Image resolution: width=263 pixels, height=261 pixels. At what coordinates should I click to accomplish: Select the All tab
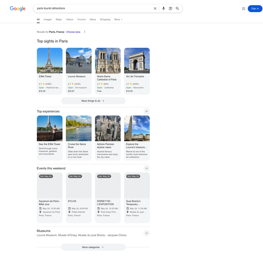tap(38, 19)
